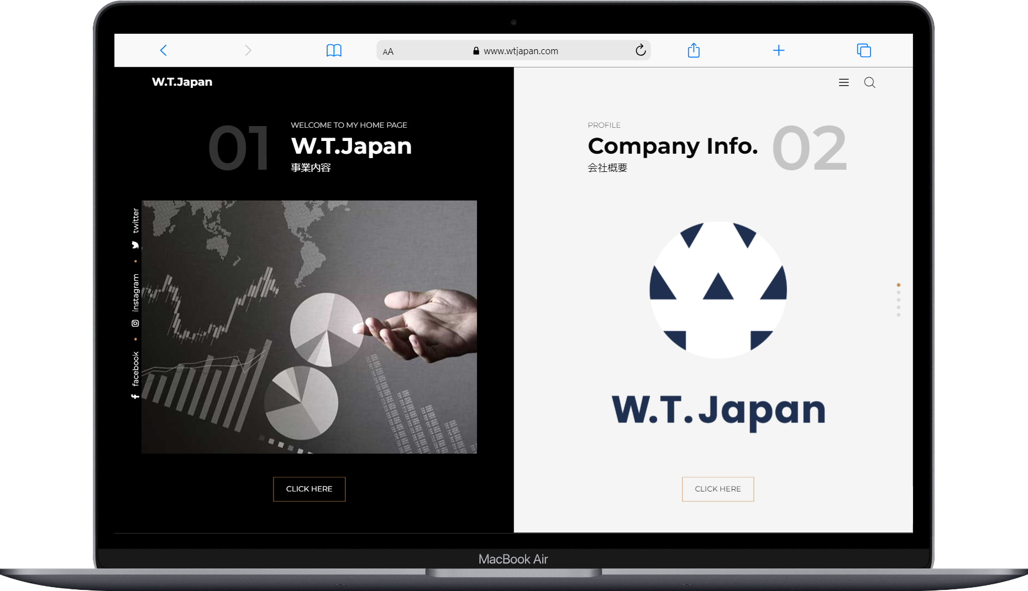The width and height of the screenshot is (1028, 591).
Task: Reload the page with the refresh icon
Action: (x=641, y=50)
